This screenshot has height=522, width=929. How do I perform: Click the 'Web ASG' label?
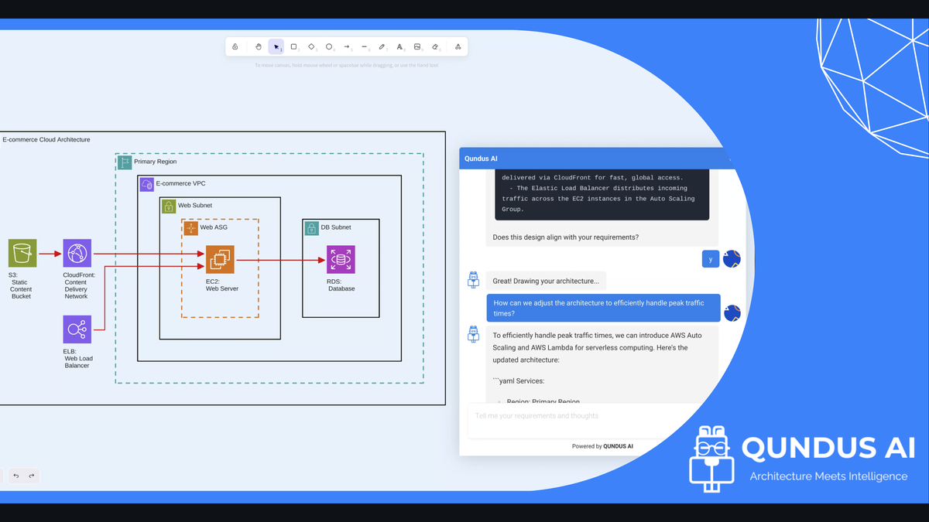214,227
